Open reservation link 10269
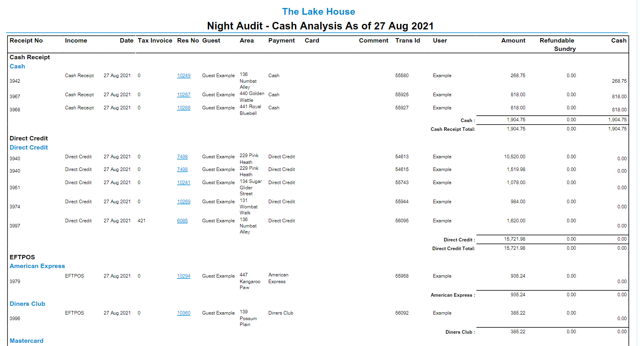Viewport: 640px width, 346px height. pos(184,202)
